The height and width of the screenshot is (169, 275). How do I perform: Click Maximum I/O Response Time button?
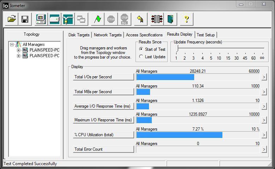pos(103,120)
